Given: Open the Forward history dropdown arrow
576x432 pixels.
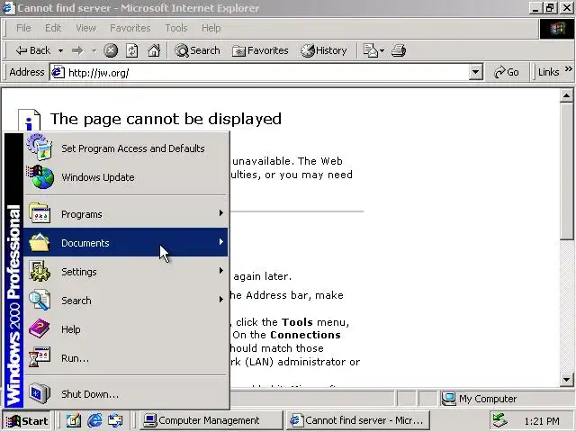Looking at the screenshot, I should point(94,50).
